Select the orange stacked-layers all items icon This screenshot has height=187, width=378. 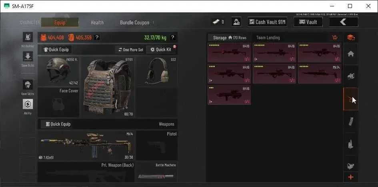point(351,38)
